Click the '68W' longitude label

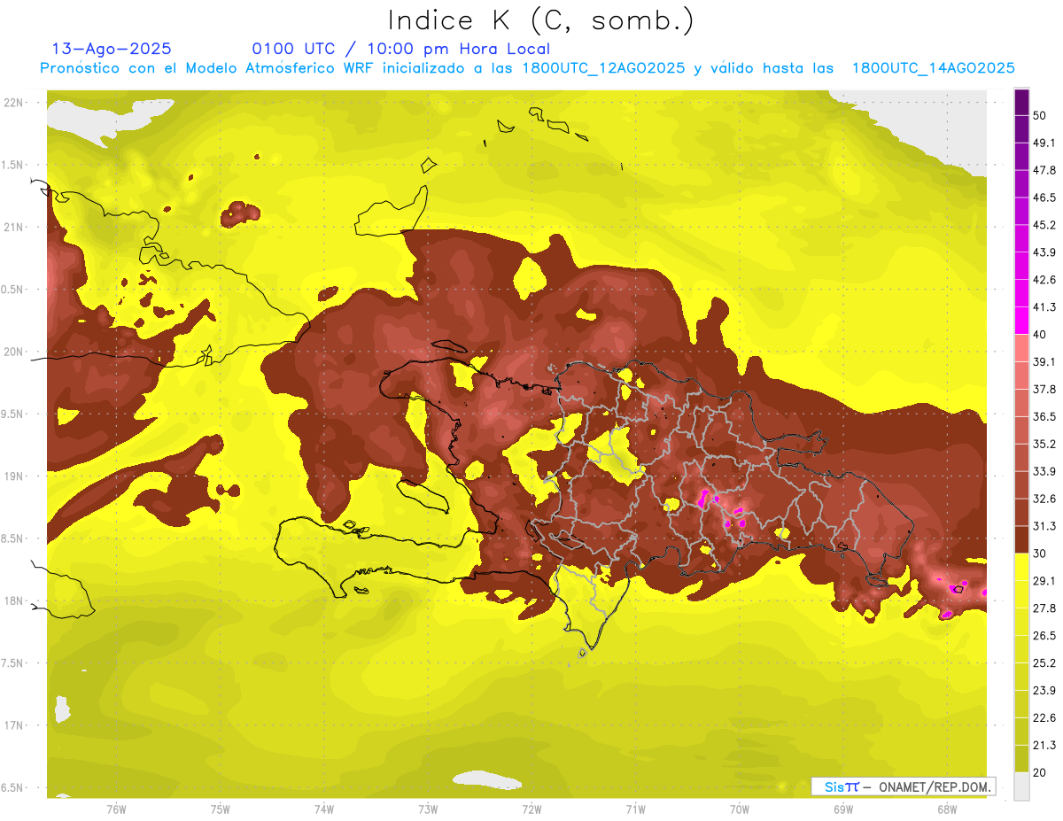[x=946, y=809]
